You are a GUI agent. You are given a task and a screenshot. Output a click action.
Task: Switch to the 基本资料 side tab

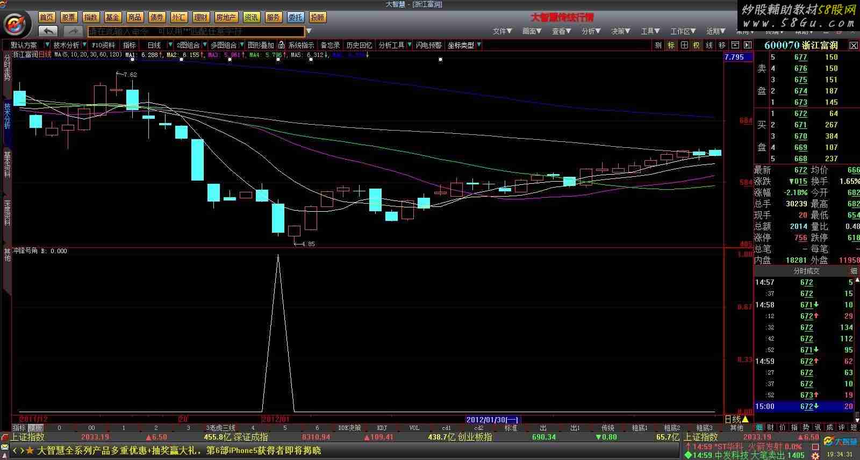[7, 164]
